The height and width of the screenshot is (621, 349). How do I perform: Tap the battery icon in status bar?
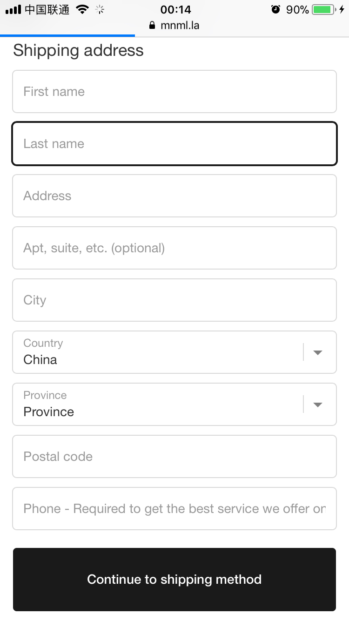324,9
